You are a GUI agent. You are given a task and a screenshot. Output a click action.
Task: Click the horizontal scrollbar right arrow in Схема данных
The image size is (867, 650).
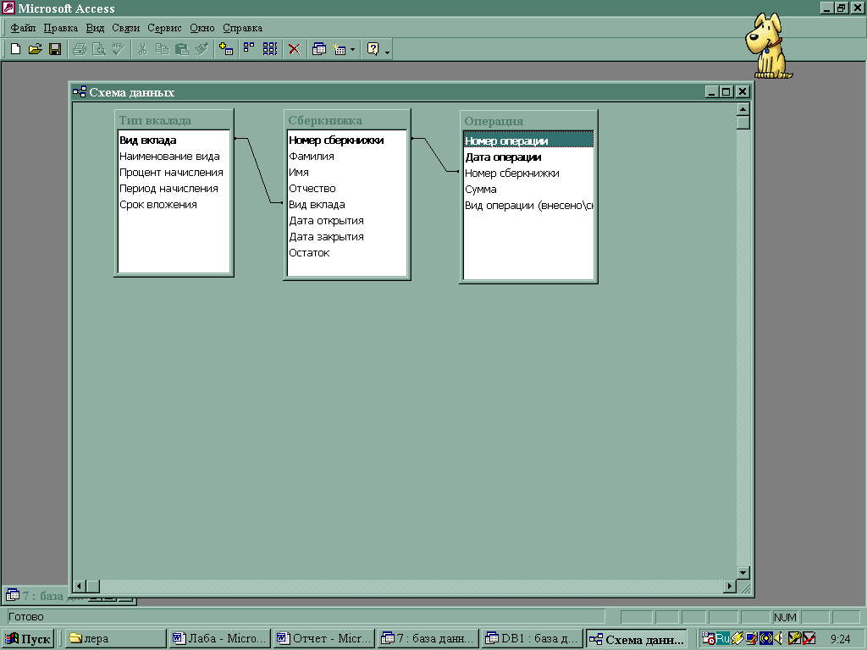click(729, 587)
